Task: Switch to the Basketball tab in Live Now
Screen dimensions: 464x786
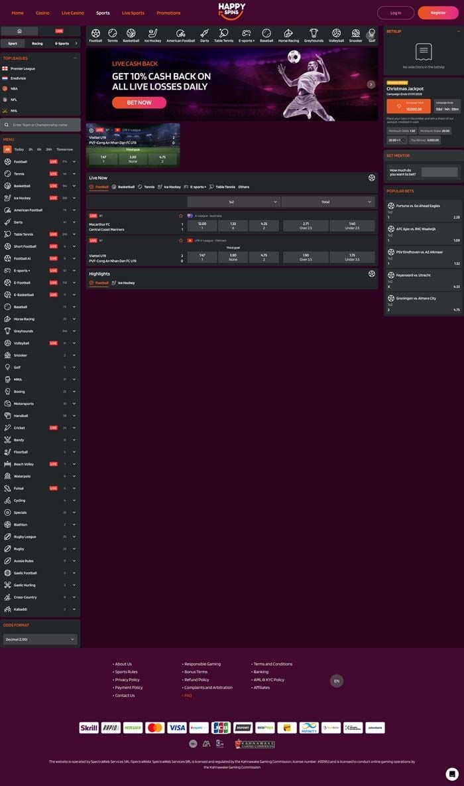Action: (x=123, y=187)
